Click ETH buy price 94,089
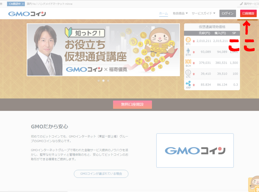Image resolution: width=259 pixels, height=192 pixels. pos(222,52)
